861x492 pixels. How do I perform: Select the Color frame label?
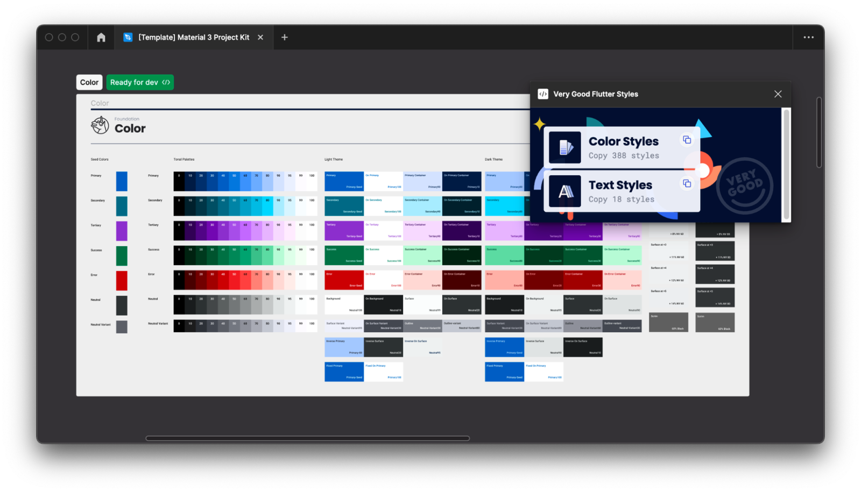(89, 82)
